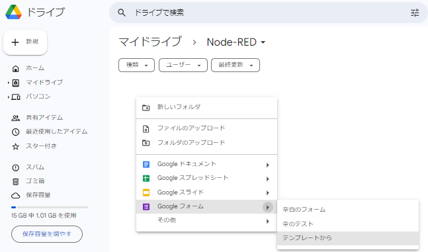The image size is (428, 252).
Task: Click the 保存容量 cloud icon
Action: tap(16, 196)
